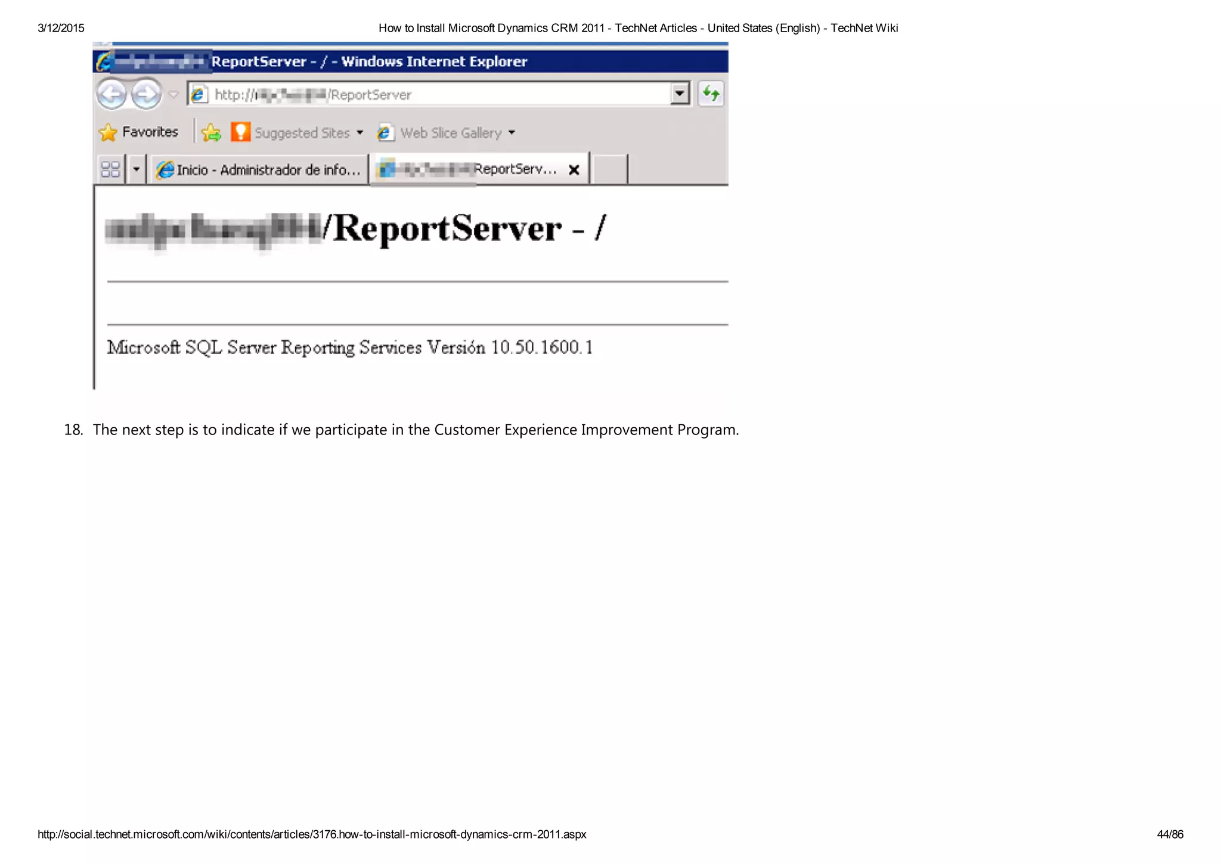Click the green Refresh button
The height and width of the screenshot is (863, 1221).
[711, 94]
